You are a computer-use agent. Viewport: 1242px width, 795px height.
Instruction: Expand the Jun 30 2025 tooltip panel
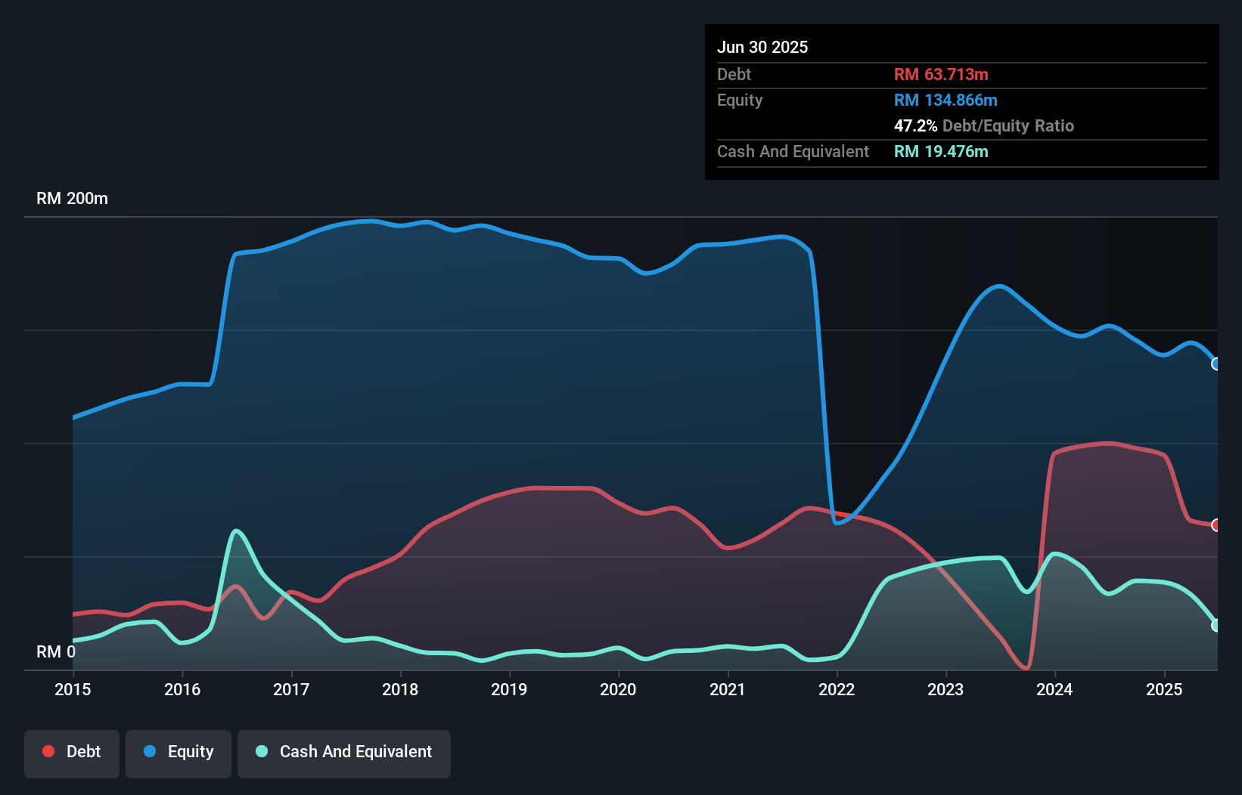point(762,47)
